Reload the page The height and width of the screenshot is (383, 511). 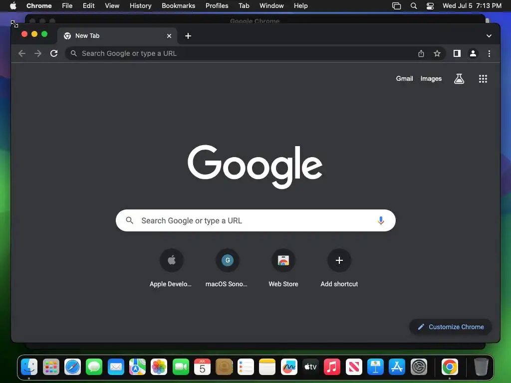(x=54, y=53)
